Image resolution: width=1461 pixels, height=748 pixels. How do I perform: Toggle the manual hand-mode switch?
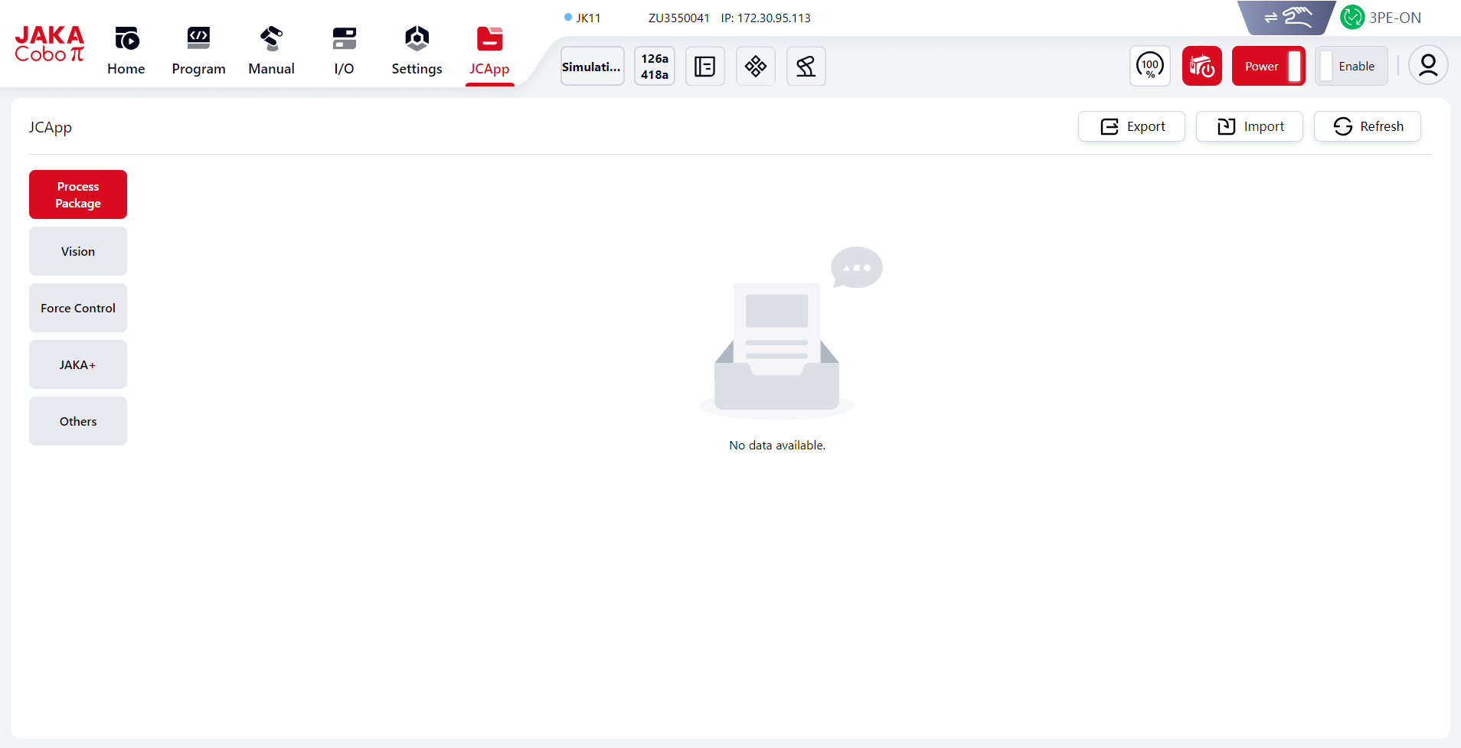tap(1287, 18)
